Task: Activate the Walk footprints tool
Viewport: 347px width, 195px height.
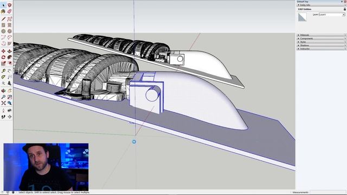Action: coord(3,117)
